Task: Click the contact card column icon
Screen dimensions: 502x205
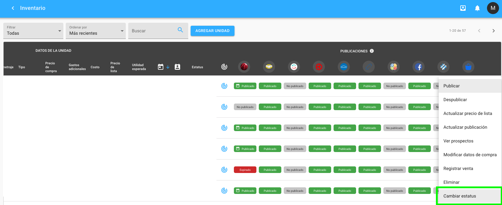Action: [177, 67]
